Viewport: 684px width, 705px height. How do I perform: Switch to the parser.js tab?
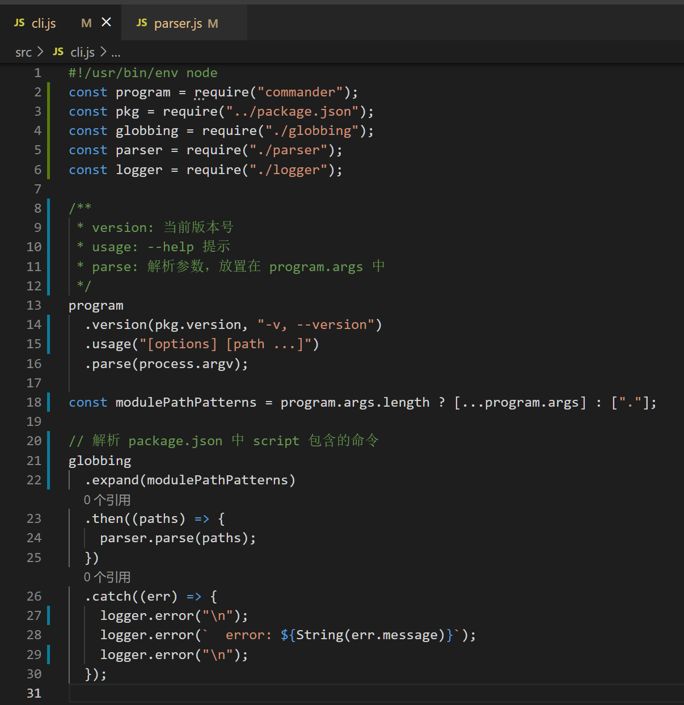178,24
